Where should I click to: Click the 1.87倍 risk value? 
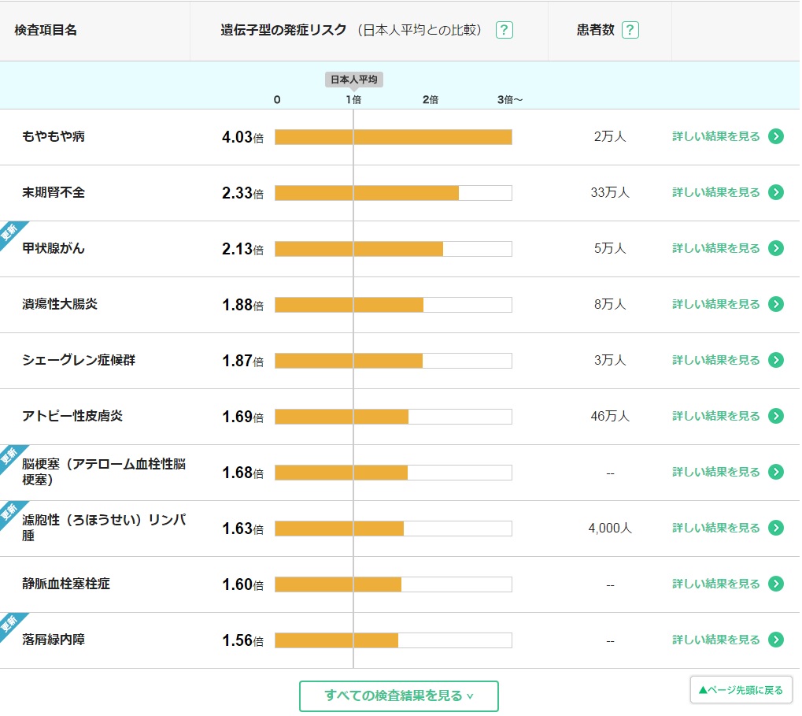pos(243,362)
